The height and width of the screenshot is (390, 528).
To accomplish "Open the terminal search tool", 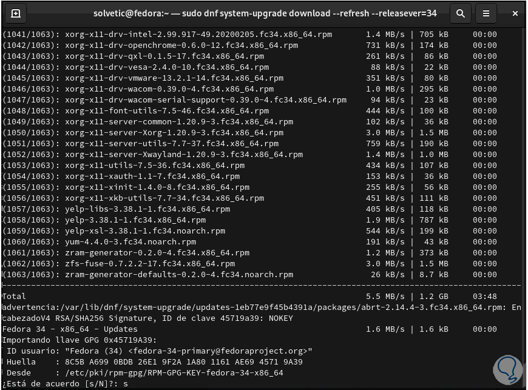I will pyautogui.click(x=461, y=13).
